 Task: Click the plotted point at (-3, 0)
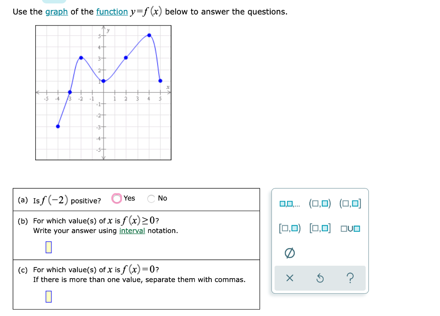pyautogui.click(x=69, y=92)
